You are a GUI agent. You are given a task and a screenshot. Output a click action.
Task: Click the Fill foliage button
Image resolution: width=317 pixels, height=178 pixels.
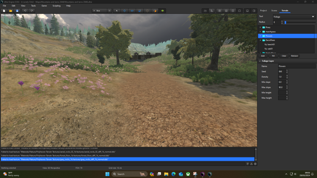click(x=273, y=56)
